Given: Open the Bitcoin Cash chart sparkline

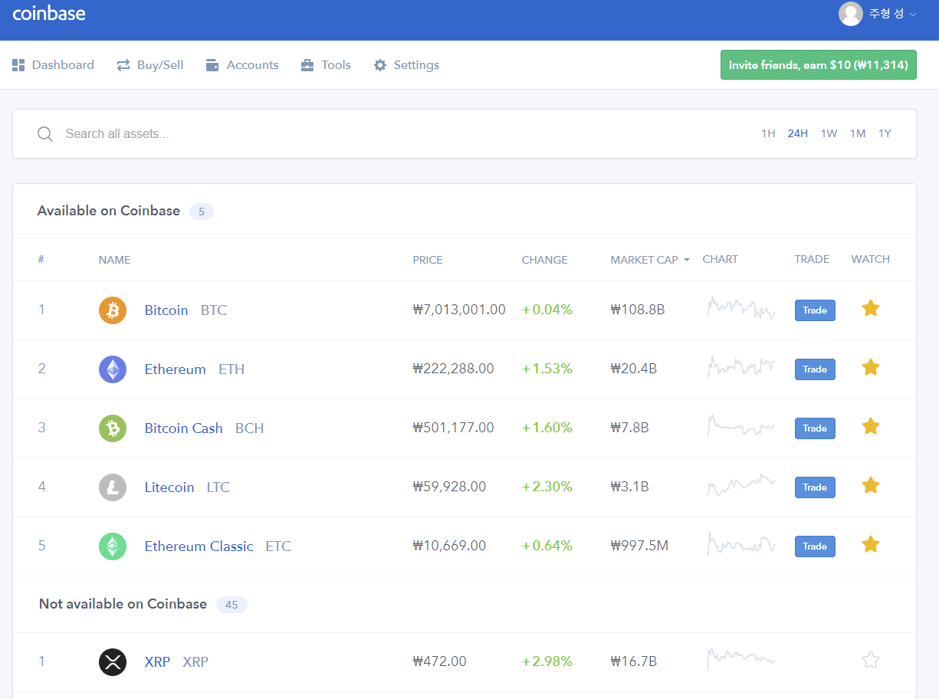Looking at the screenshot, I should pyautogui.click(x=740, y=426).
